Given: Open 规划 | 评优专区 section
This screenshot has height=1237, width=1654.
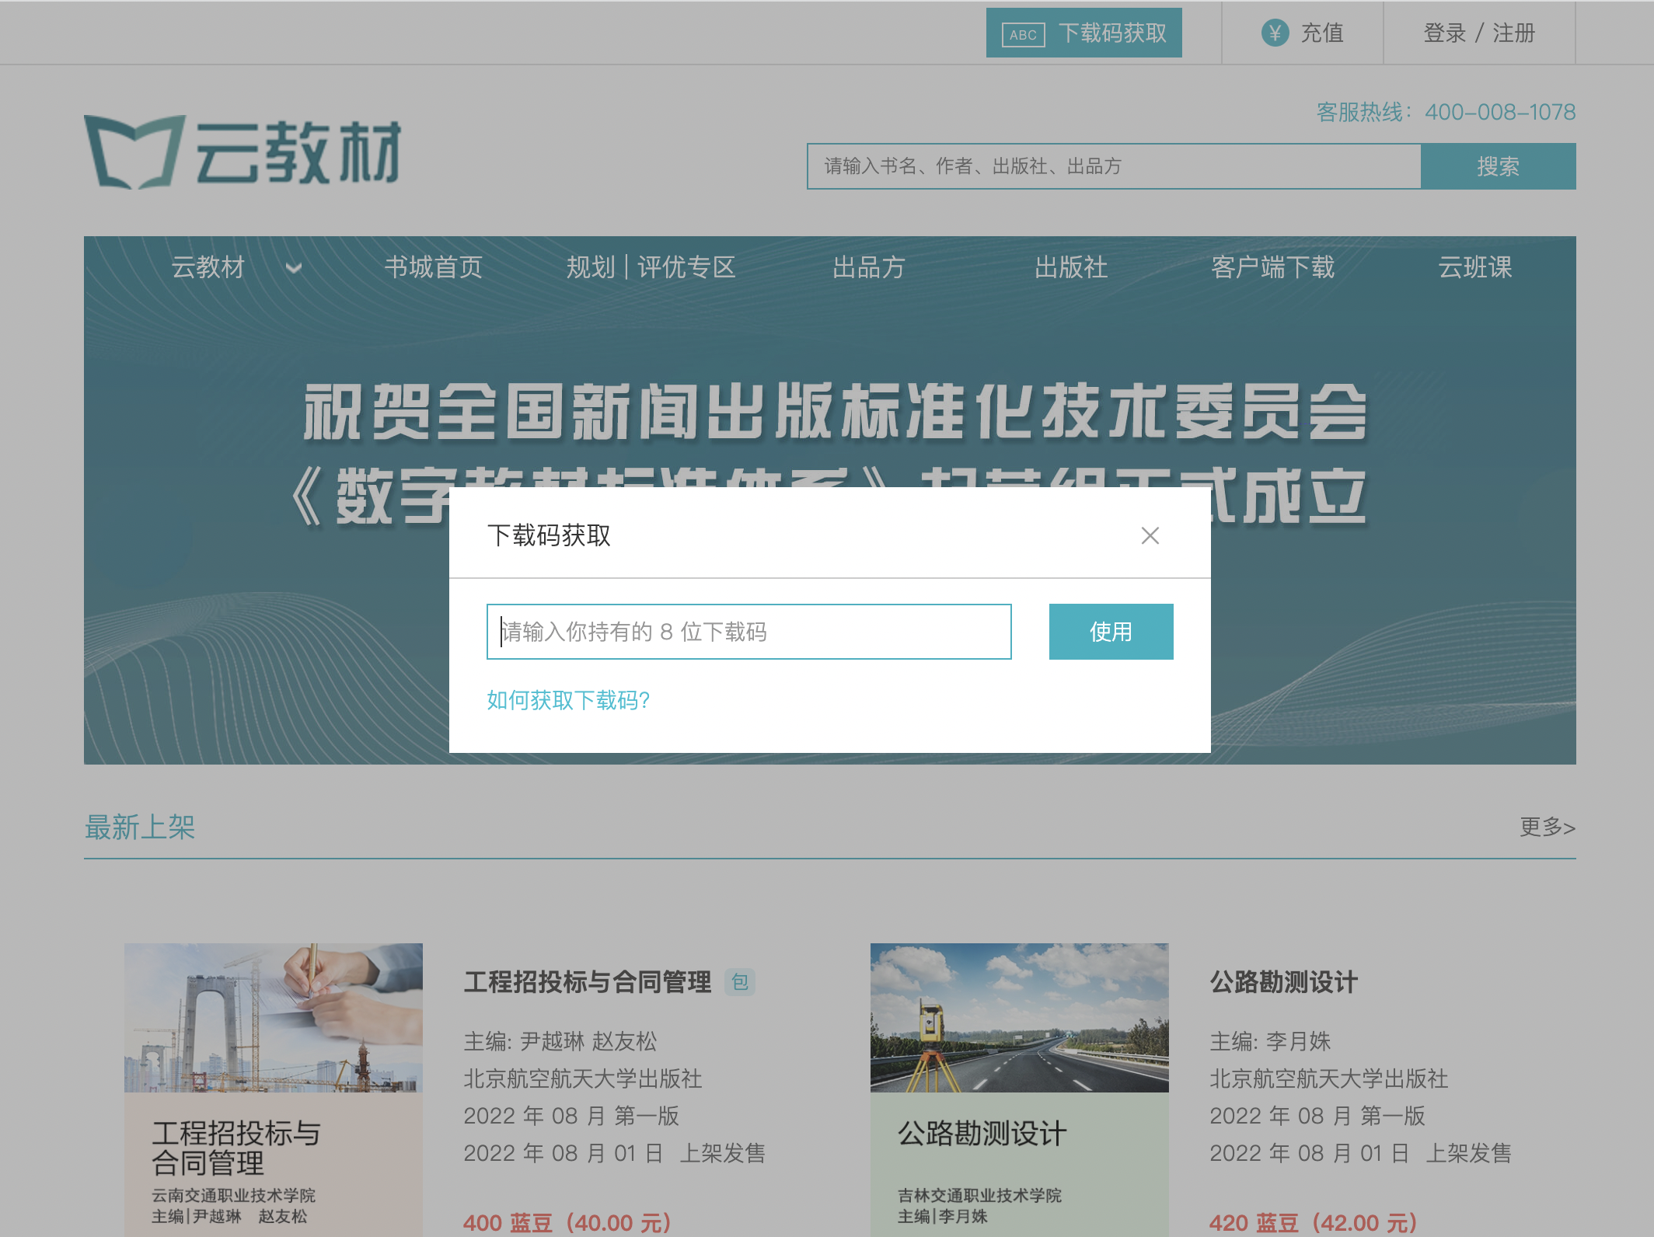Looking at the screenshot, I should coord(651,267).
